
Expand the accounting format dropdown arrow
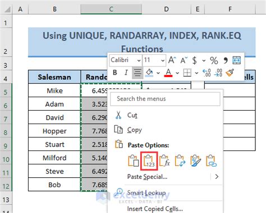pos(204,60)
